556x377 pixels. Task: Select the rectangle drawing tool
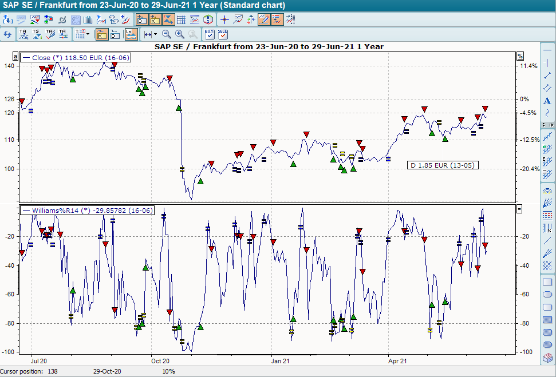pos(547,283)
